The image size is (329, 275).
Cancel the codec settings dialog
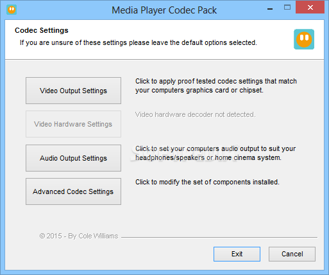[292, 254]
